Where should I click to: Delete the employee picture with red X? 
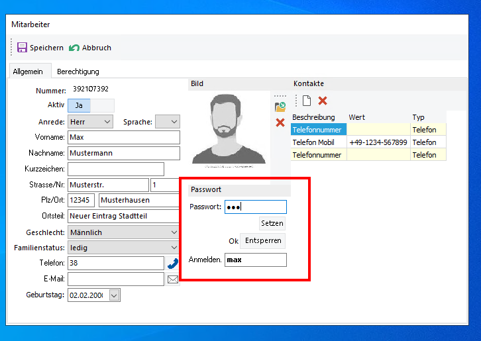pyautogui.click(x=280, y=122)
